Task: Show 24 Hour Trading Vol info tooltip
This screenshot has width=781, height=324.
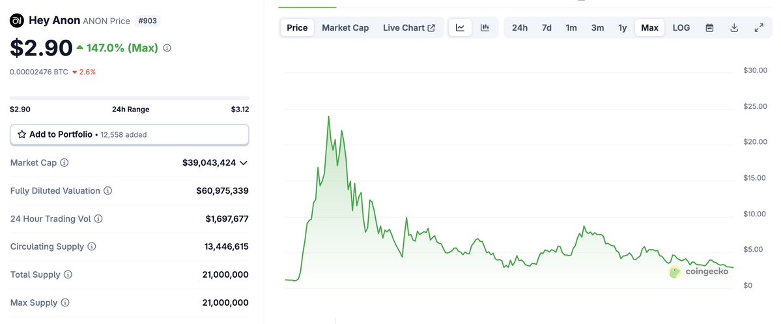Action: coord(98,218)
